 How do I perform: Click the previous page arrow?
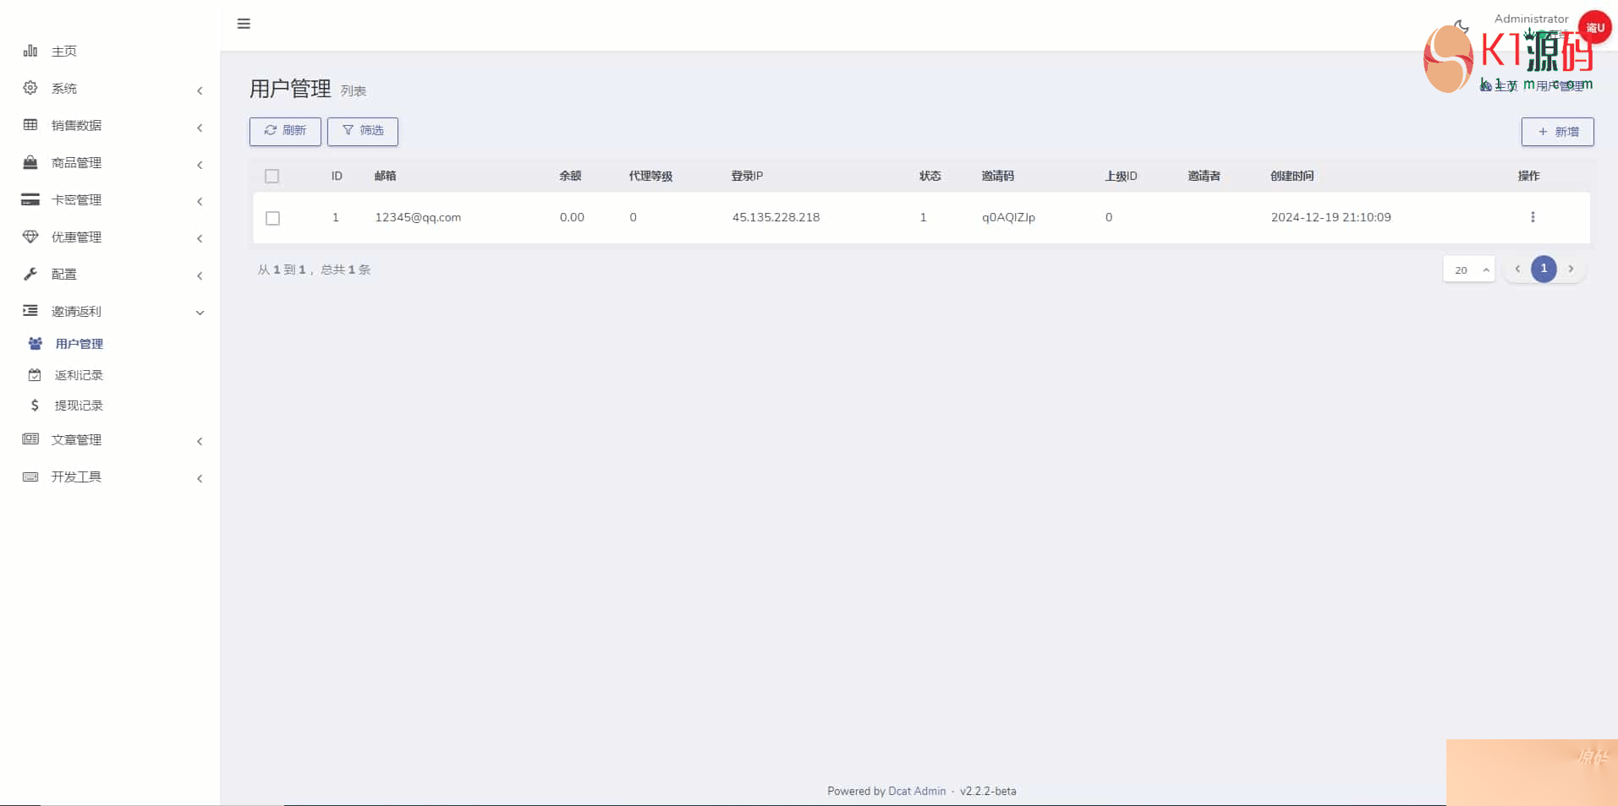tap(1517, 269)
